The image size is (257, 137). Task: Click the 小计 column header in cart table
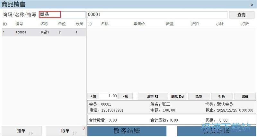tap(220, 24)
